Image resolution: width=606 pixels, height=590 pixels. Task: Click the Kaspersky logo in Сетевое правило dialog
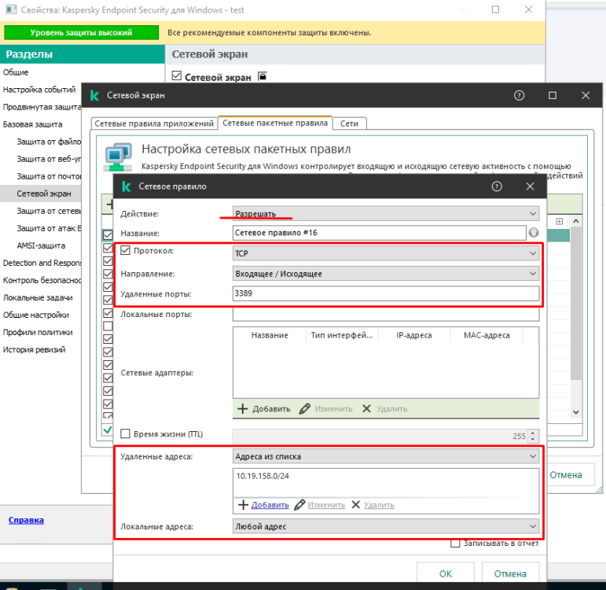click(x=126, y=186)
